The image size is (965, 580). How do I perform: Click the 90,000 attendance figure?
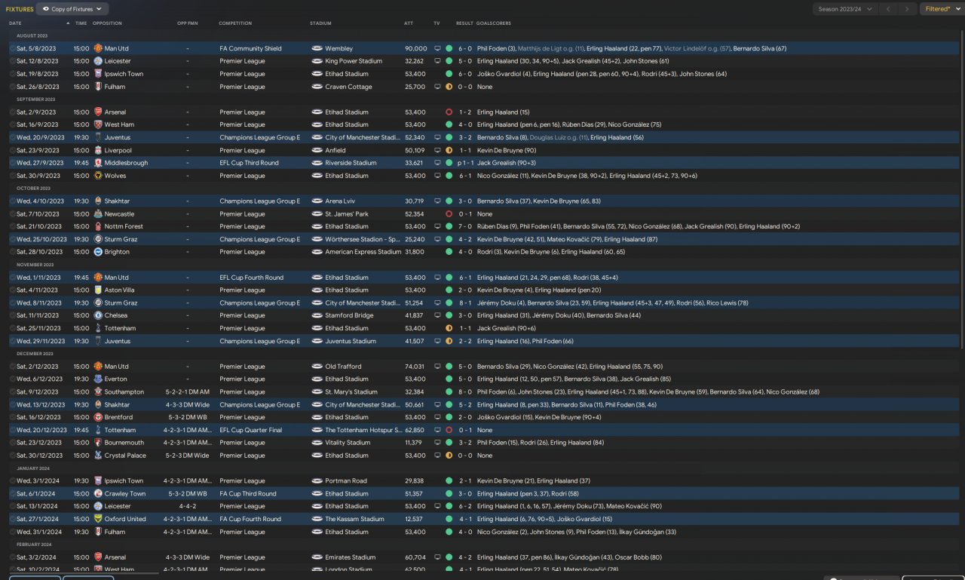[x=415, y=48]
